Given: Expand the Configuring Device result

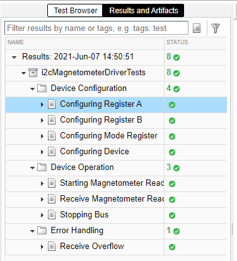Looking at the screenshot, I should coord(42,152).
